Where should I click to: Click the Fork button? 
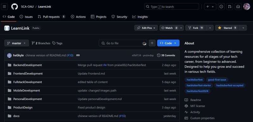(196, 28)
